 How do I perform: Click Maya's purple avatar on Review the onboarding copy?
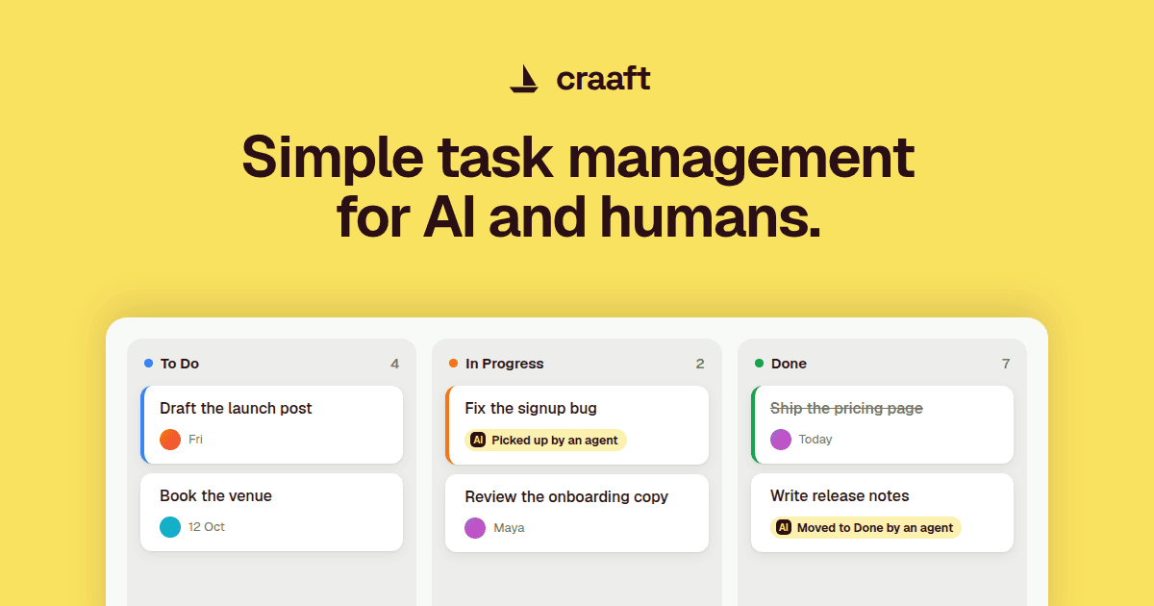pos(475,528)
